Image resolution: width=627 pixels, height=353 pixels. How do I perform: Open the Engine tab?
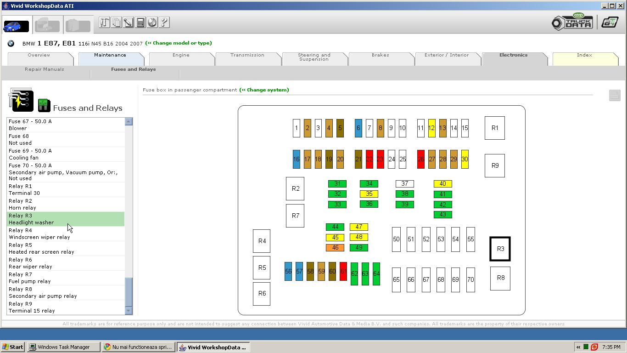point(181,58)
